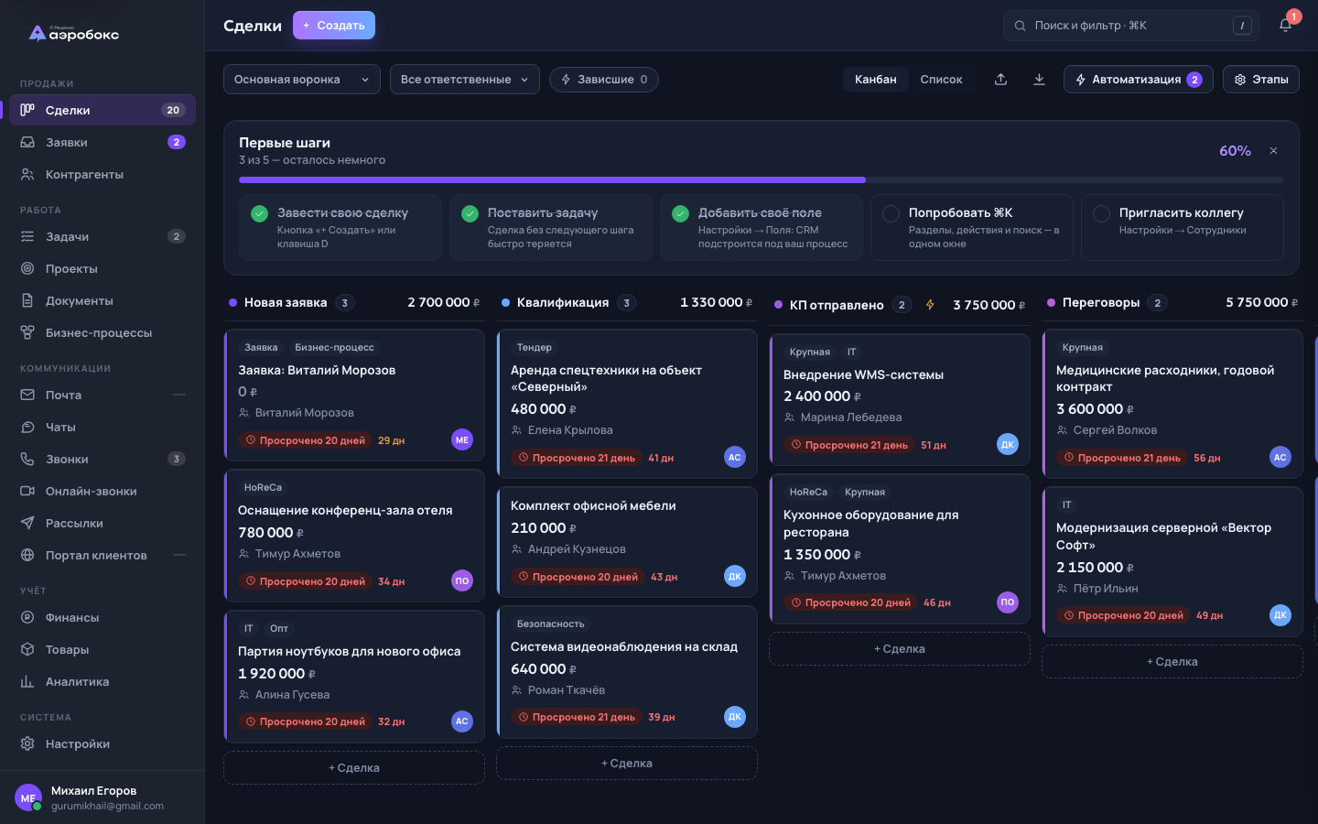Click ПО avatar on Оснащение конференц-зала card
The height and width of the screenshot is (824, 1318).
point(462,580)
